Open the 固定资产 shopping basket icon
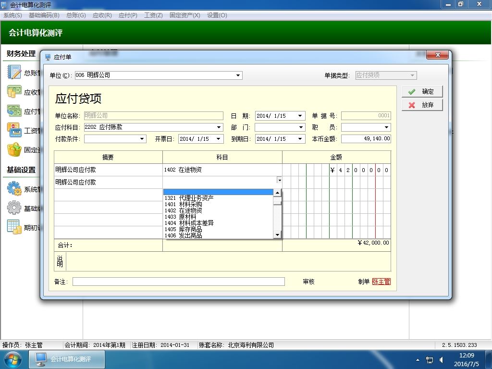Image resolution: width=492 pixels, height=369 pixels. click(14, 150)
